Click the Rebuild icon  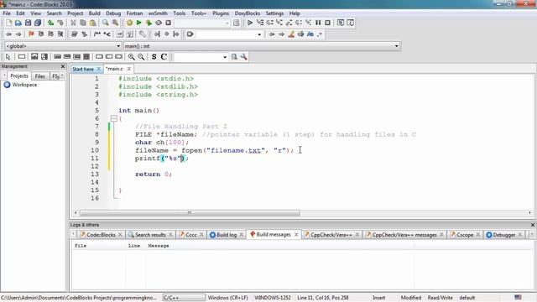[159, 23]
